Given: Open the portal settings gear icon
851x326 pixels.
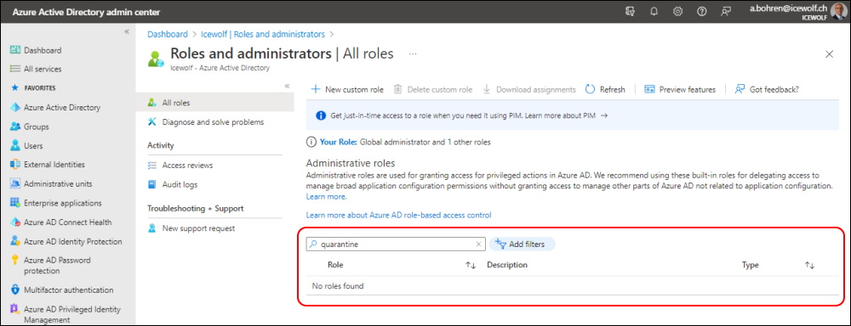Looking at the screenshot, I should (677, 11).
